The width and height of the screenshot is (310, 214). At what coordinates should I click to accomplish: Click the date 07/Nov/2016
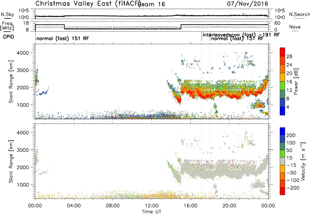click(x=248, y=3)
